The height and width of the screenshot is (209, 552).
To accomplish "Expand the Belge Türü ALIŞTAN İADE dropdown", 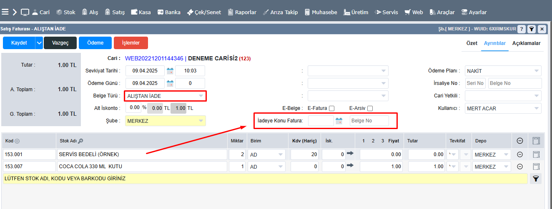I will 201,96.
